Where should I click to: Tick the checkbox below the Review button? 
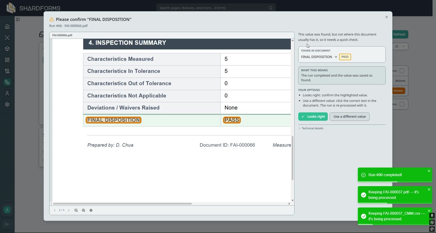(x=402, y=104)
